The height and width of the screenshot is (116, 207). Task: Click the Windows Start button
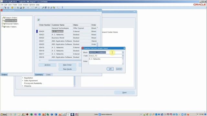[4, 114]
